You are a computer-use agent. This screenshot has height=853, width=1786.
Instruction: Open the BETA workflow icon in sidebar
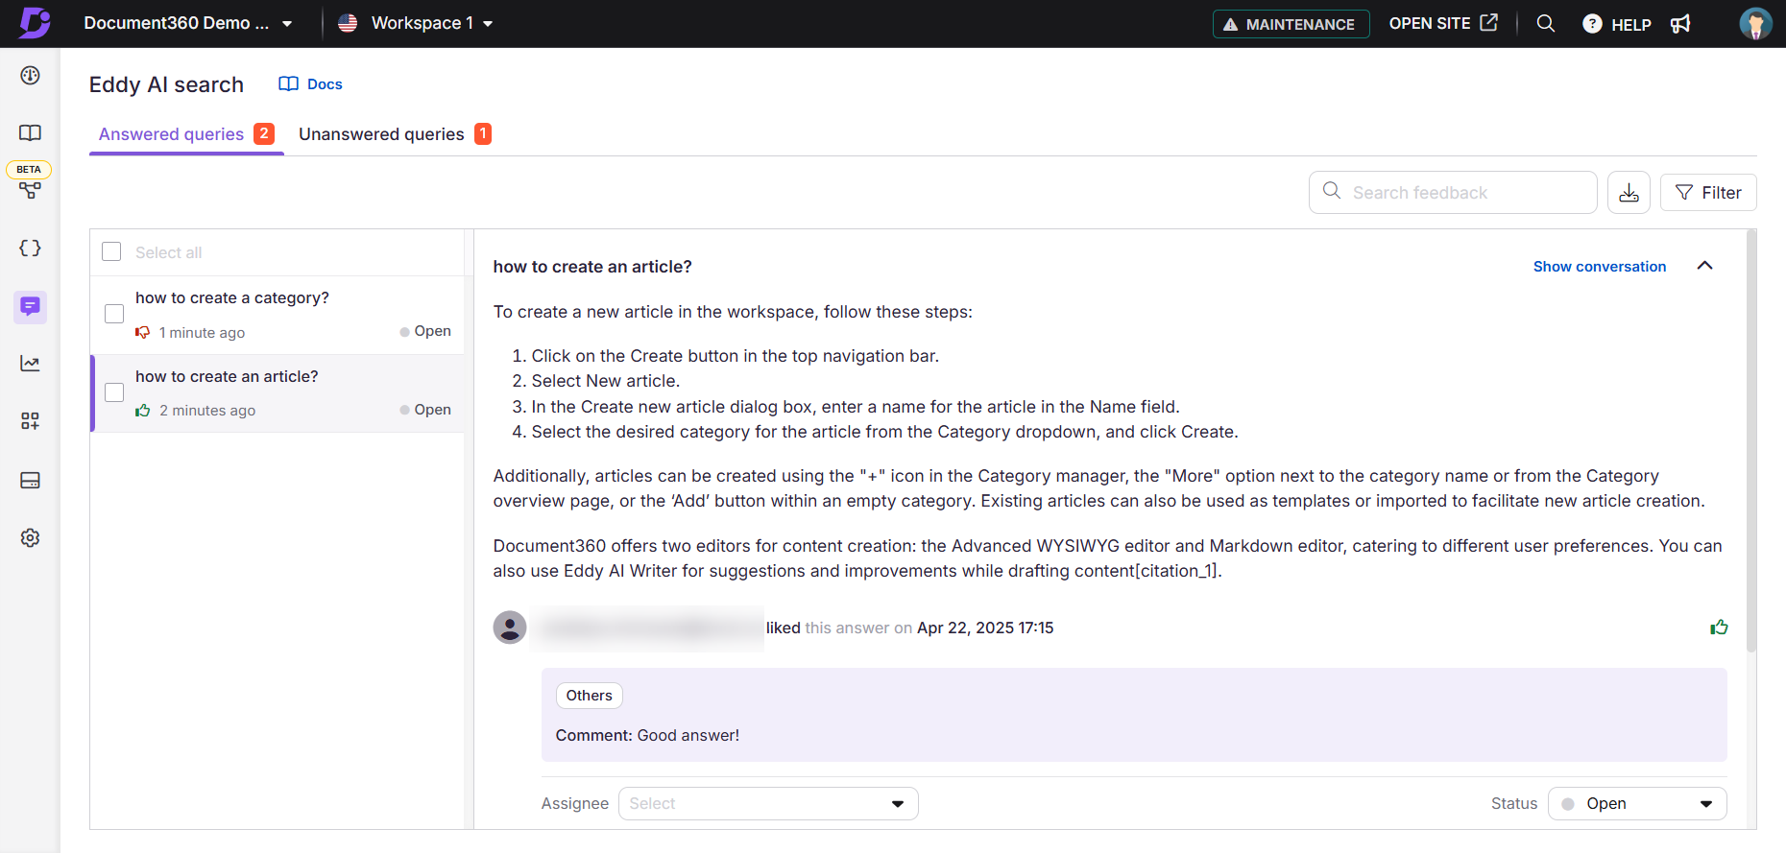(x=30, y=190)
